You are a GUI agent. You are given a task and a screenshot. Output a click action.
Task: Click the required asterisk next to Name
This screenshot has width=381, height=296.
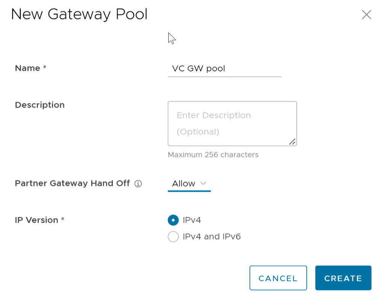click(x=45, y=68)
